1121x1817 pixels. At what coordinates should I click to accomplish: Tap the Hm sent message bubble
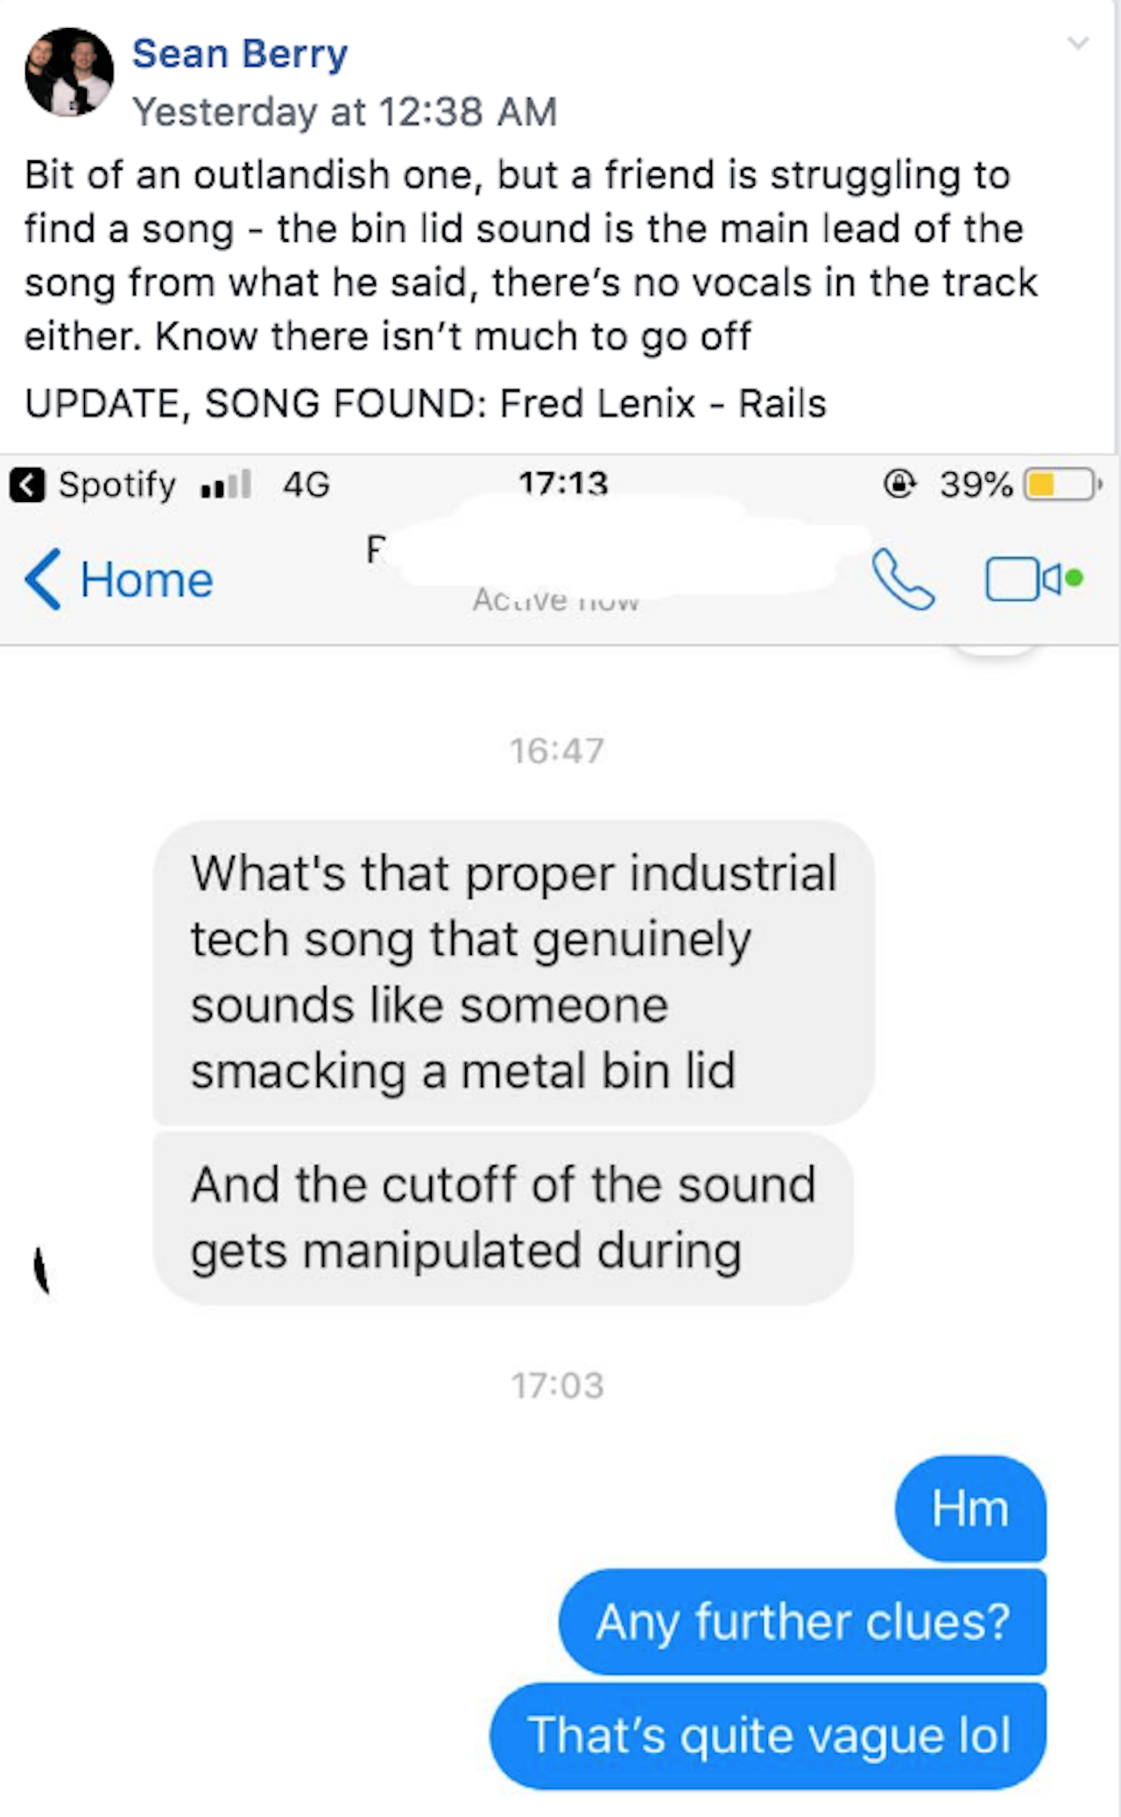point(970,1509)
